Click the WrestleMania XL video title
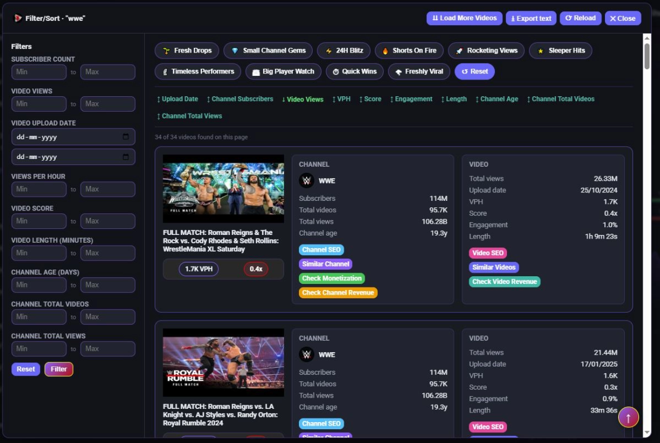 pyautogui.click(x=221, y=241)
